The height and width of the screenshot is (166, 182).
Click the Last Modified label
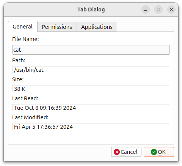coord(30,117)
